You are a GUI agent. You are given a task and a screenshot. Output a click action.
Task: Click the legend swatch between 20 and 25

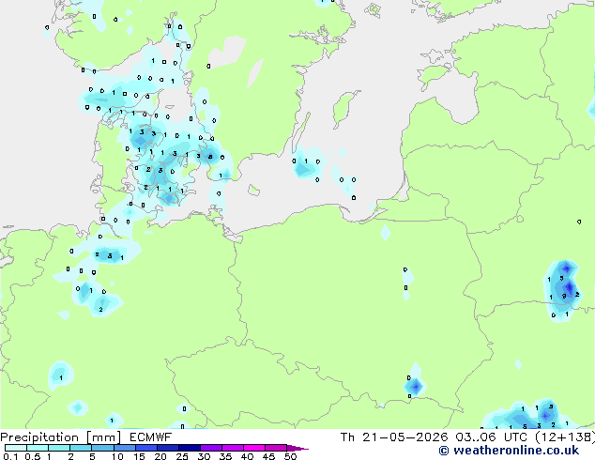(x=167, y=448)
